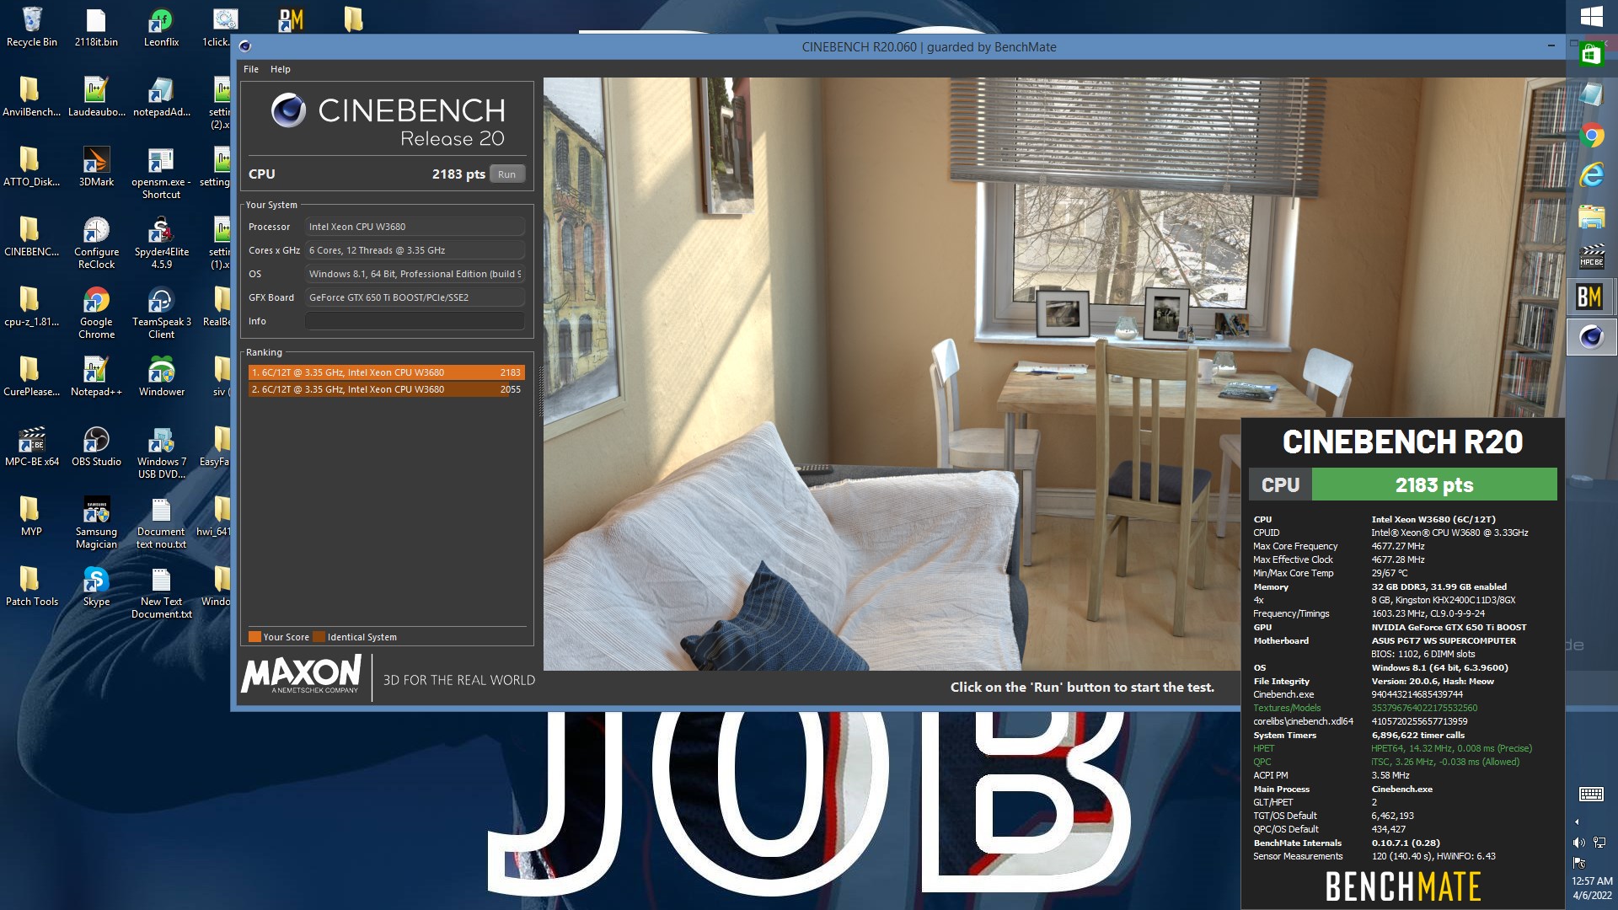Open the on-screen keyboard tray icon

[x=1591, y=794]
